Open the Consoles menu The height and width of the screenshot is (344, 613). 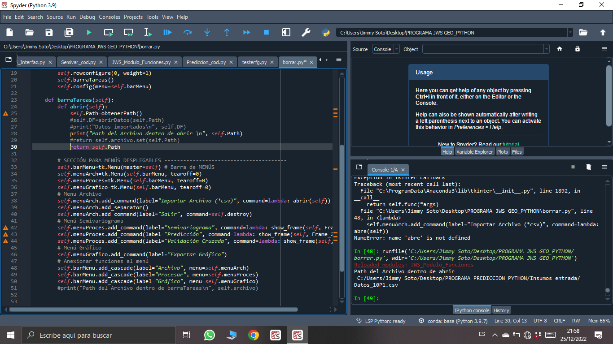point(109,17)
